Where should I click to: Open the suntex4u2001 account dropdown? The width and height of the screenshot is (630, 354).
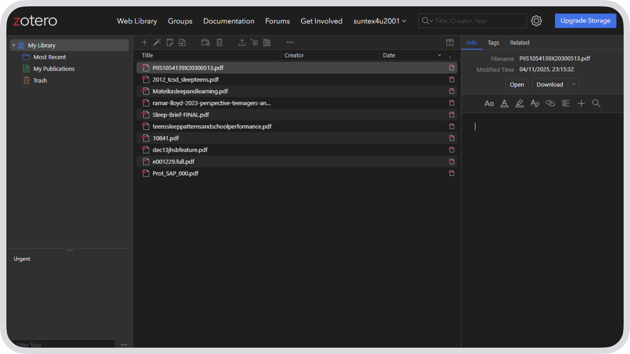tap(380, 21)
